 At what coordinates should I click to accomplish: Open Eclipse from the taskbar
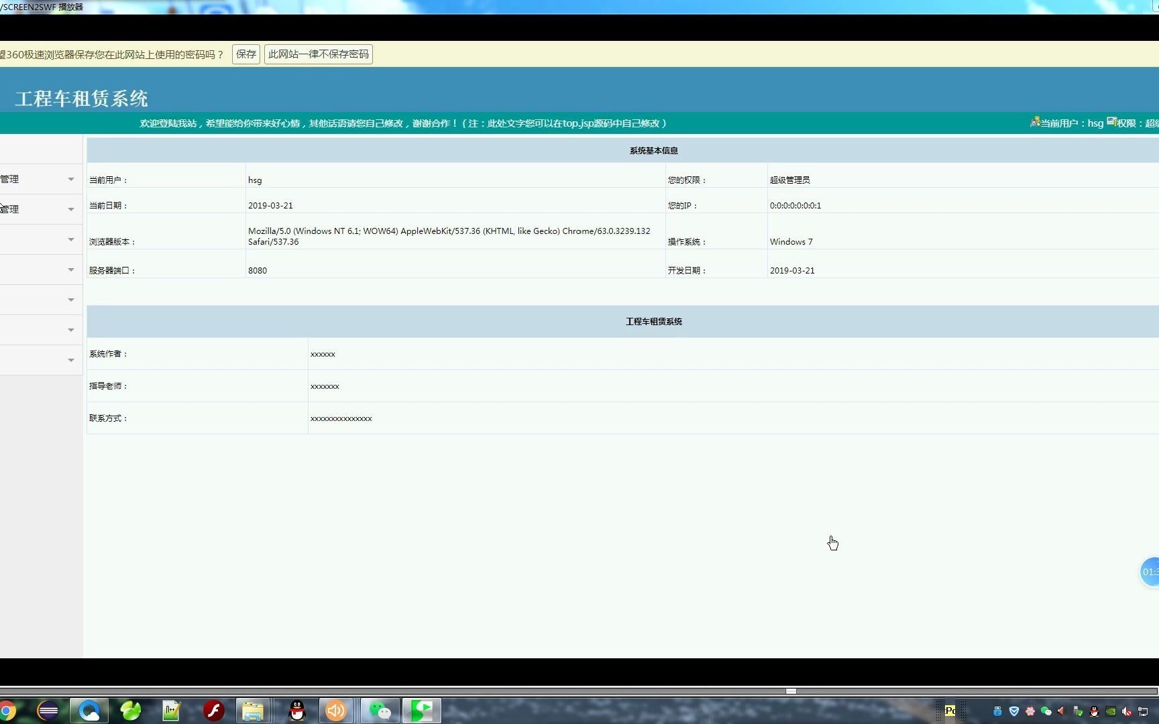coord(48,711)
